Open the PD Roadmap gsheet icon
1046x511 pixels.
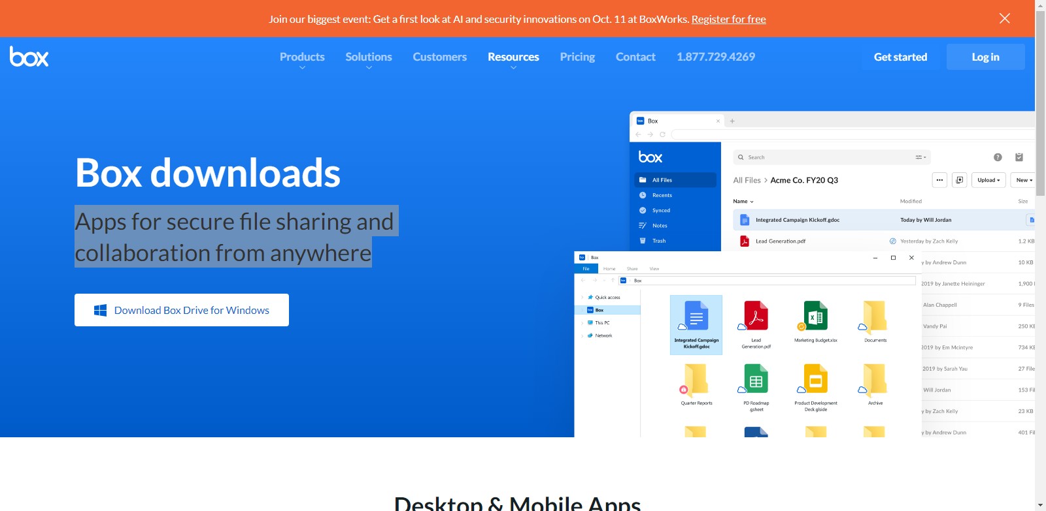pos(756,379)
